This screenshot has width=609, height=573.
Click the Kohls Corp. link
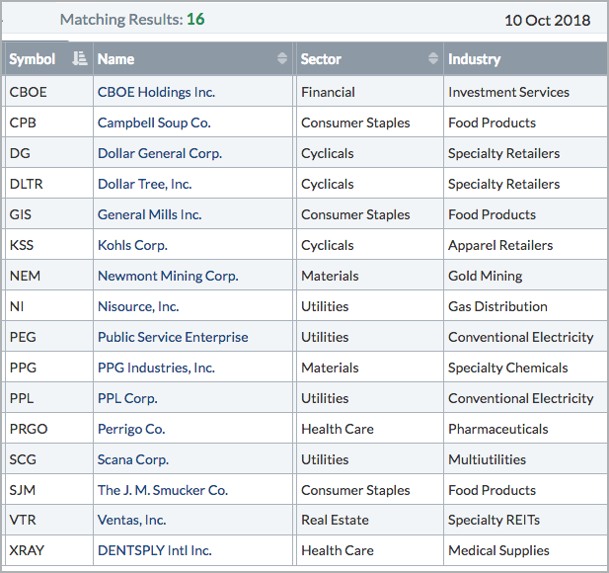132,245
